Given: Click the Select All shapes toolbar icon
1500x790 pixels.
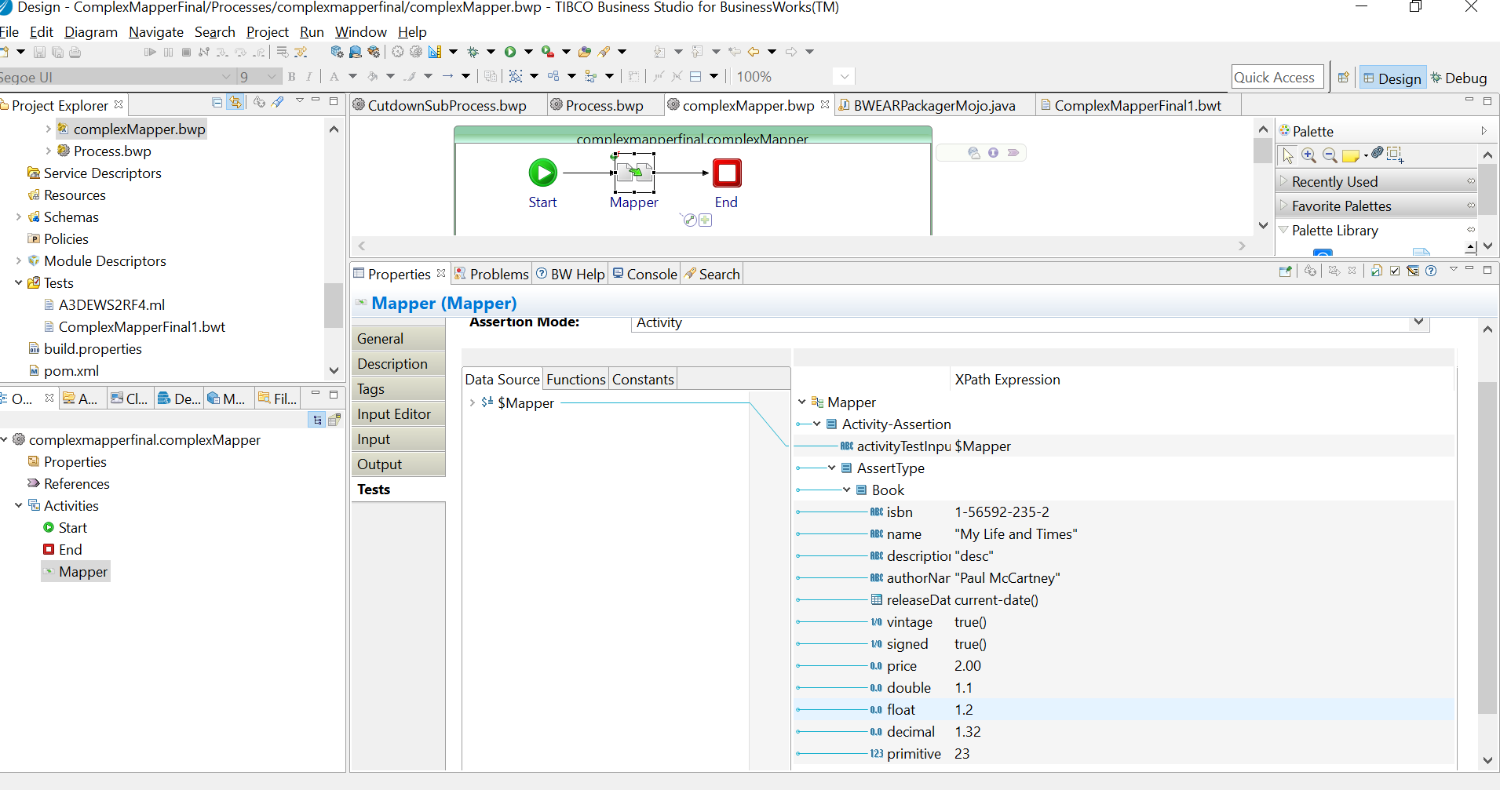Looking at the screenshot, I should (516, 76).
